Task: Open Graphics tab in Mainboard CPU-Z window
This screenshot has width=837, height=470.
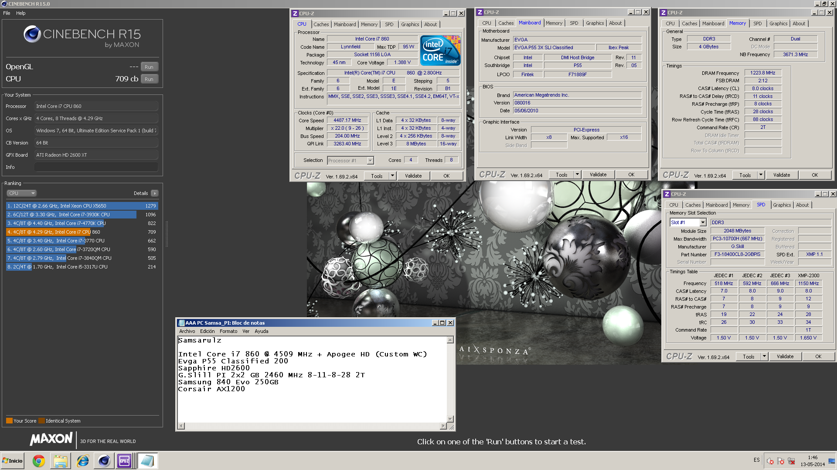Action: (x=595, y=23)
